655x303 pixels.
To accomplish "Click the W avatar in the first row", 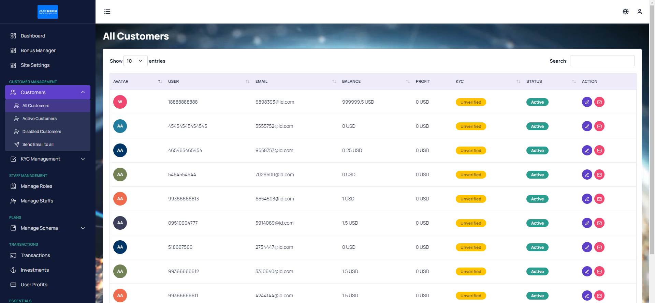I will [x=120, y=102].
